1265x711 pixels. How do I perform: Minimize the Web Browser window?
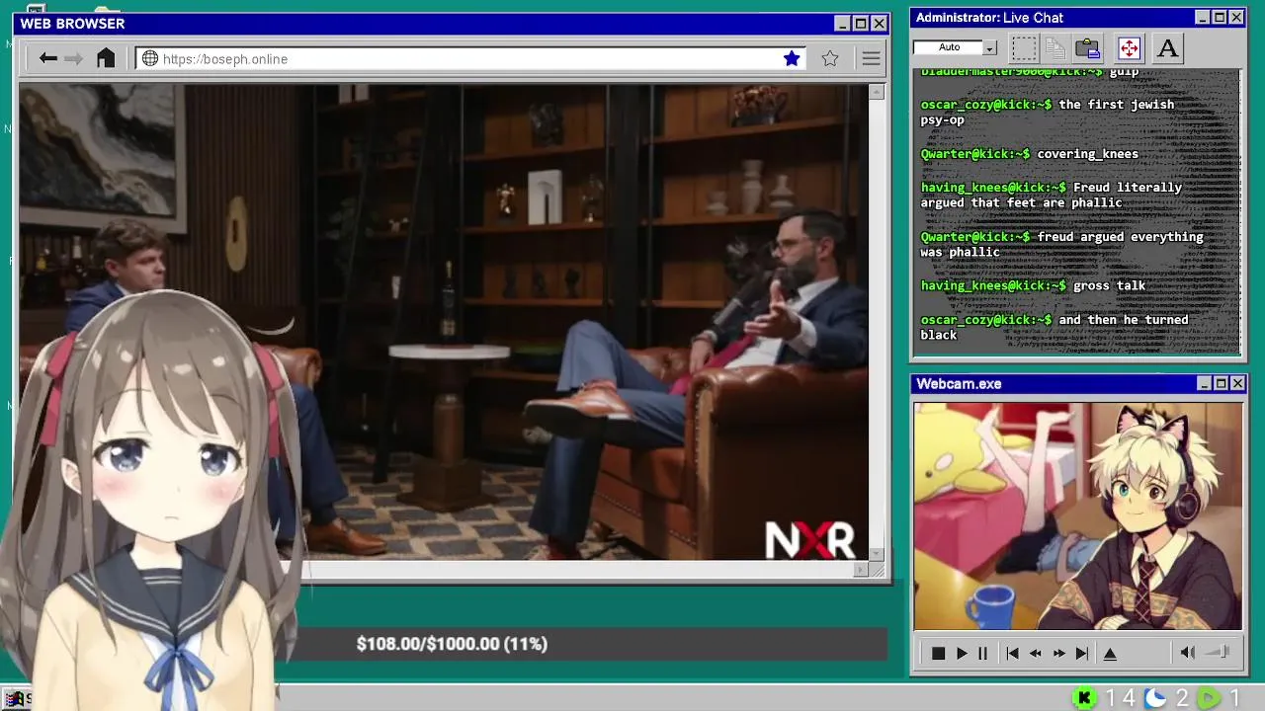click(842, 24)
